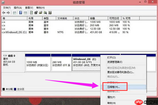Open the 帮助(H) menu in the menu bar
The image size is (158, 105).
coord(40,8)
